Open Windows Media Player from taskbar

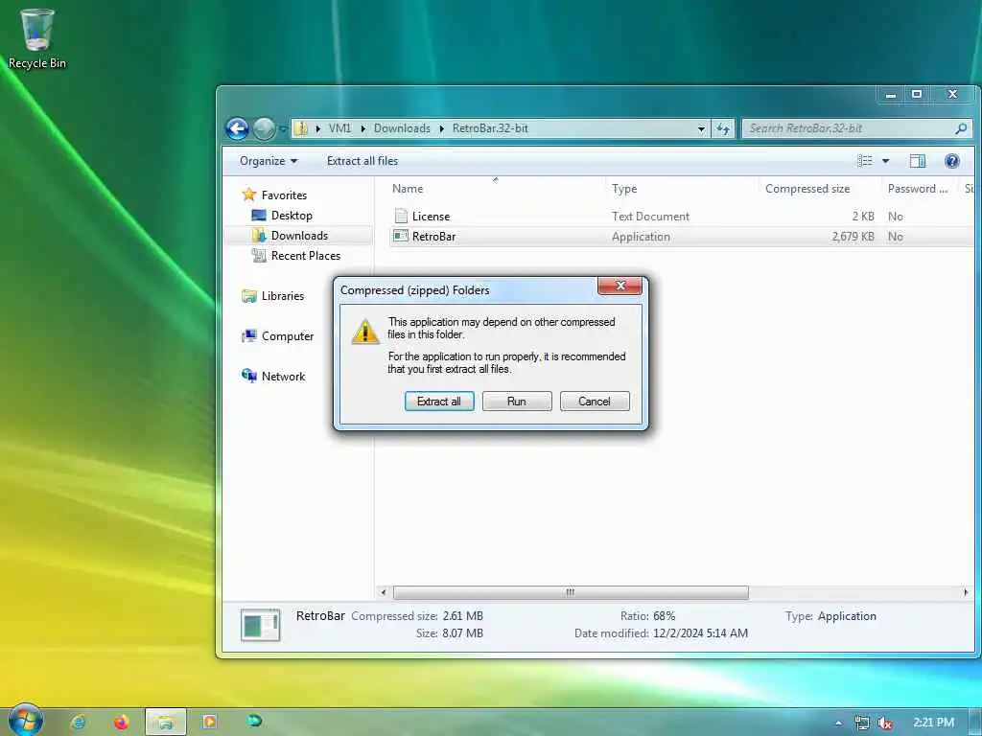click(x=210, y=722)
